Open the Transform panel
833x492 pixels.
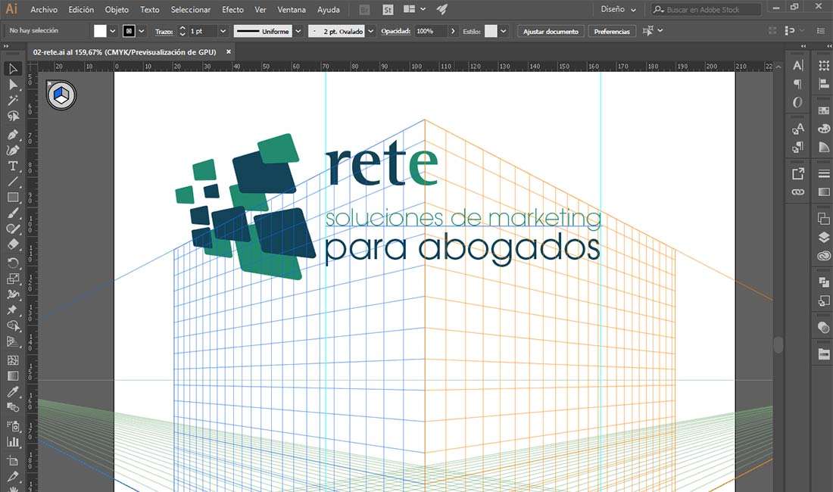point(824,65)
